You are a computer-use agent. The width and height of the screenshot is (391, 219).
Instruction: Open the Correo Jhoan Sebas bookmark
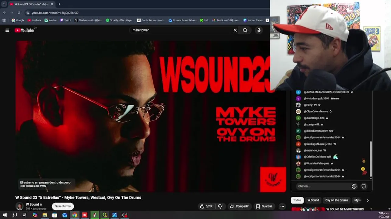183,20
